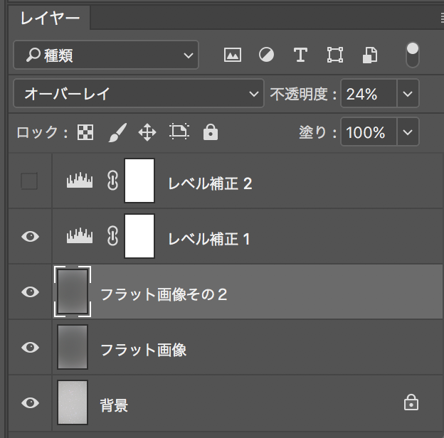Click the 塗り fill value field
Viewport: 444px width, 438px height.
tap(369, 132)
